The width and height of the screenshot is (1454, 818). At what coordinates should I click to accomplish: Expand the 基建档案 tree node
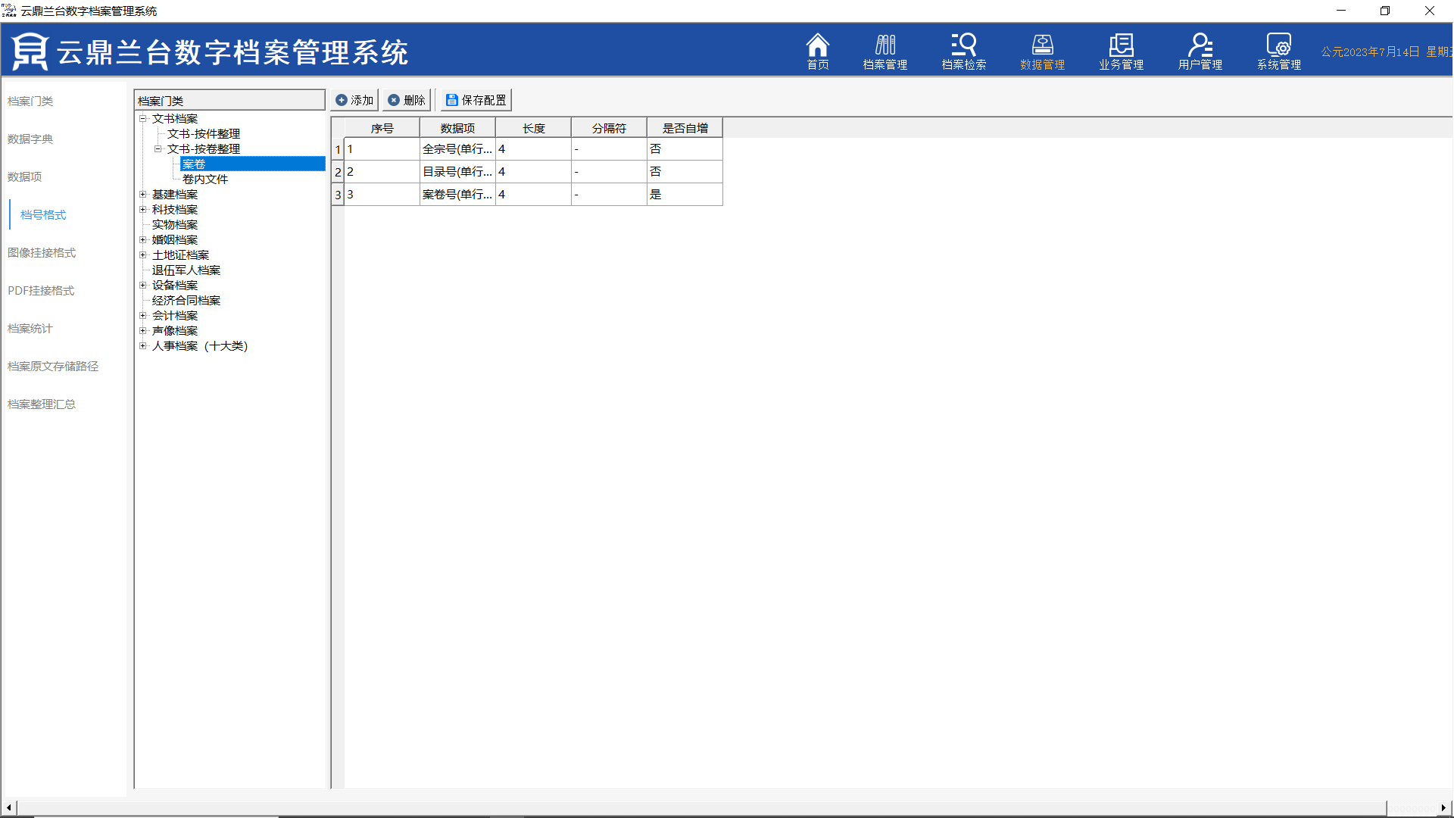[142, 195]
